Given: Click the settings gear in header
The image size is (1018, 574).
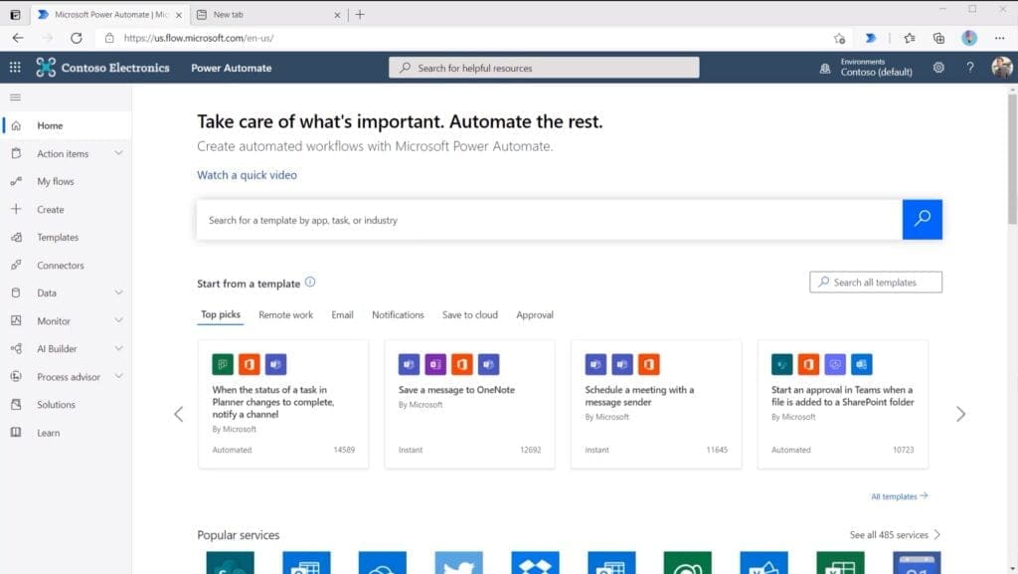Looking at the screenshot, I should [938, 68].
